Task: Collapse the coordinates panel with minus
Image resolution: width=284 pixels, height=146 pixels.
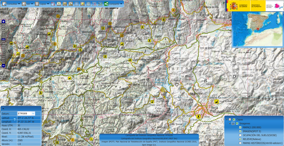Action: tap(3, 108)
